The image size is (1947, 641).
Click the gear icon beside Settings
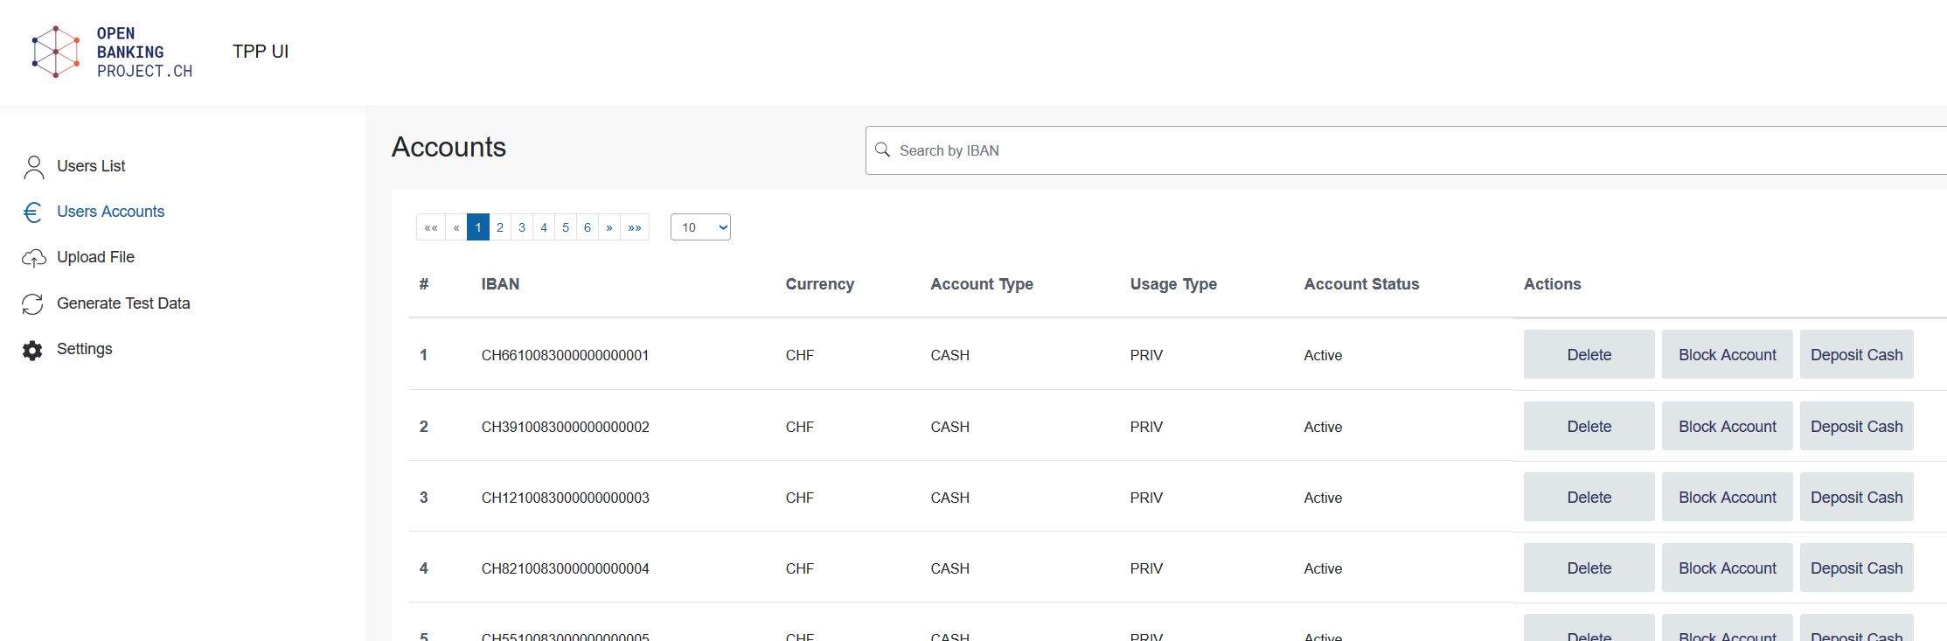pyautogui.click(x=32, y=350)
